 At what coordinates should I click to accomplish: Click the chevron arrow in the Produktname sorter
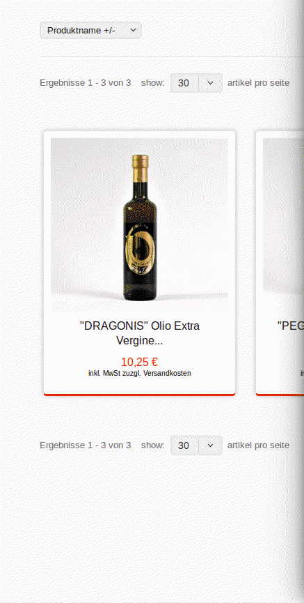[x=133, y=30]
